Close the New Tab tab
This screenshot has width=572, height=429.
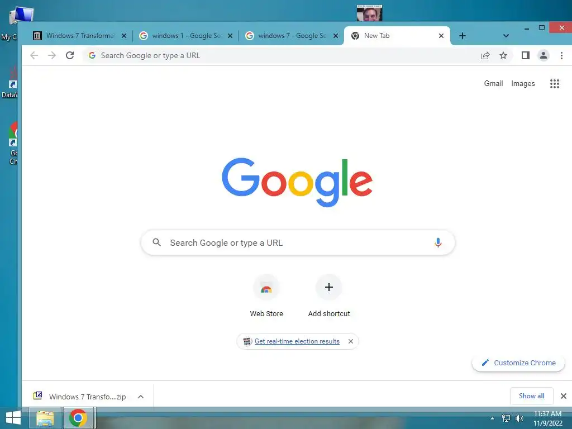point(441,36)
